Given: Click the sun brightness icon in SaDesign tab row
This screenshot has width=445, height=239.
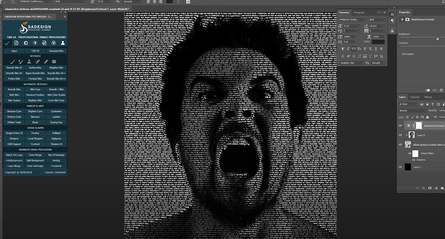Looking at the screenshot, I should point(35,43).
